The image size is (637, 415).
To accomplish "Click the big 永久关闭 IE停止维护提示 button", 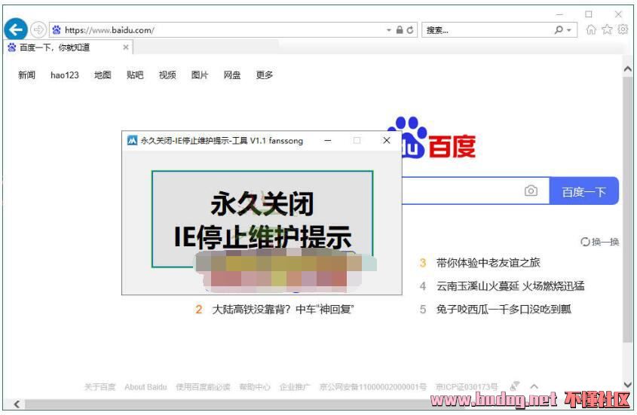I will [262, 219].
